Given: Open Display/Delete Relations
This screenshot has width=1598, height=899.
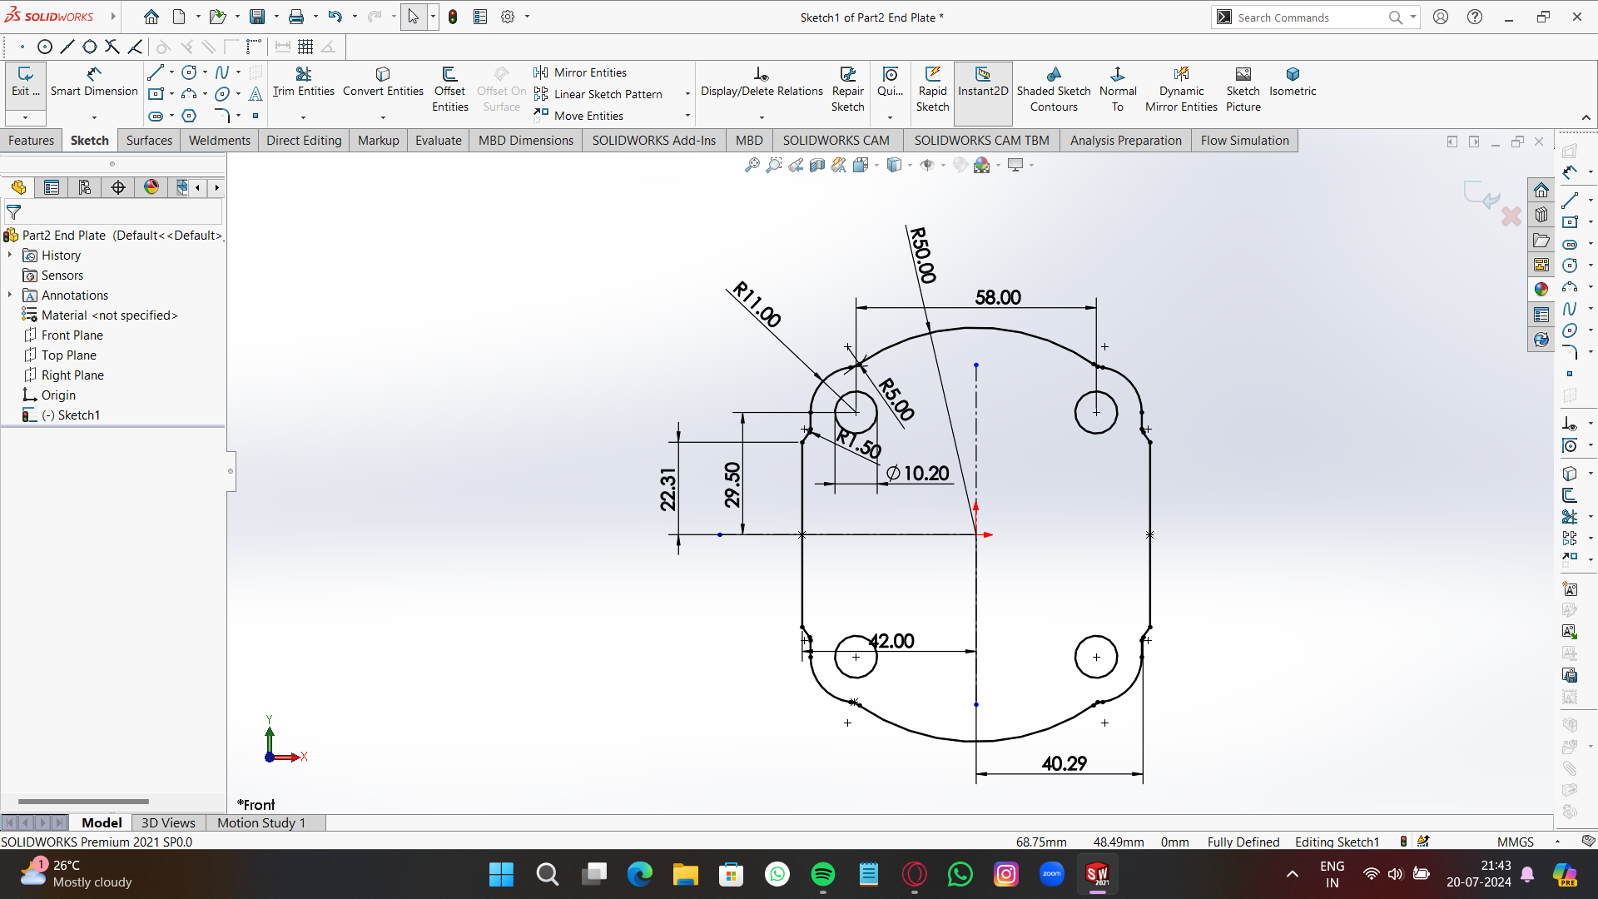Looking at the screenshot, I should click(762, 82).
